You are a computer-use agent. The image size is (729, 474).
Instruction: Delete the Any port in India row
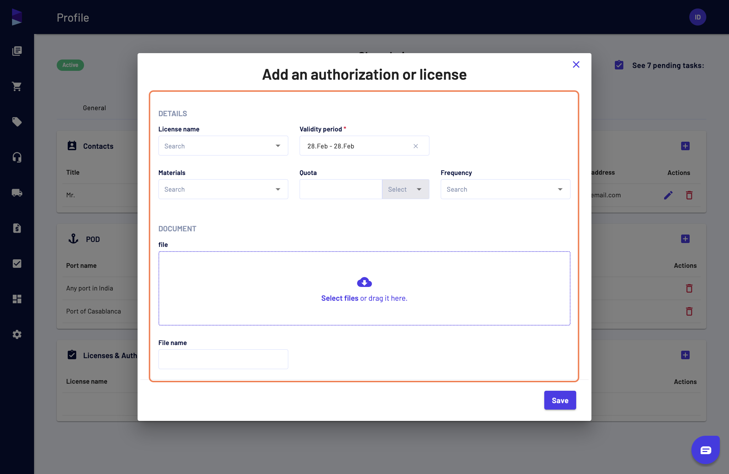tap(689, 288)
